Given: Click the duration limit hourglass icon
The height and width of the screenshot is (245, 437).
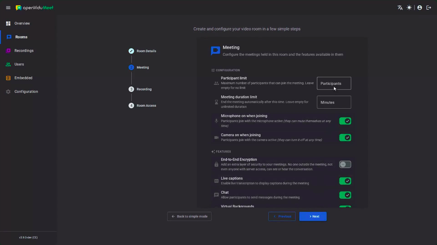Looking at the screenshot, I should [x=216, y=102].
